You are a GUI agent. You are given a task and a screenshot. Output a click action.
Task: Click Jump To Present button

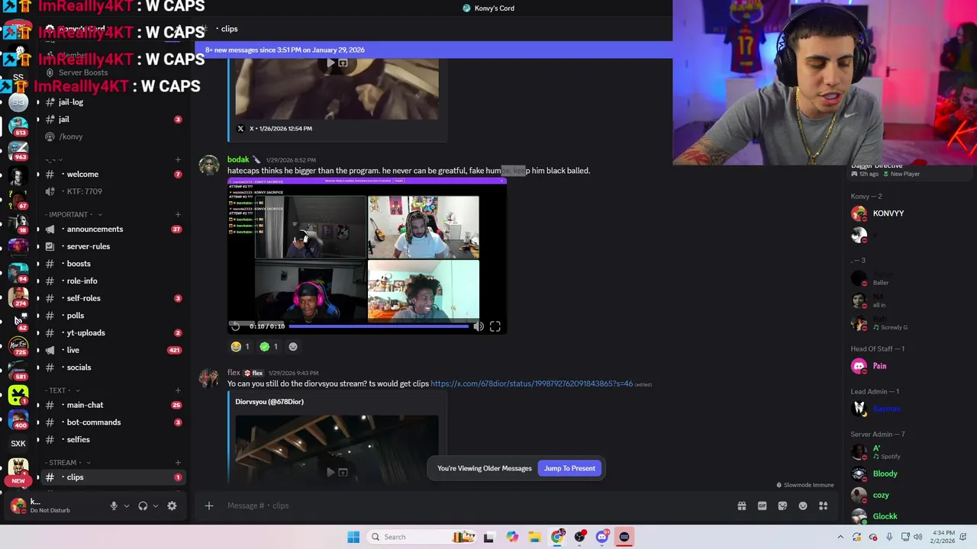tap(569, 468)
